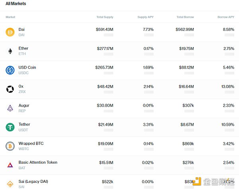Open the Ether market name link
This screenshot has height=190, width=239.
[x=24, y=48]
